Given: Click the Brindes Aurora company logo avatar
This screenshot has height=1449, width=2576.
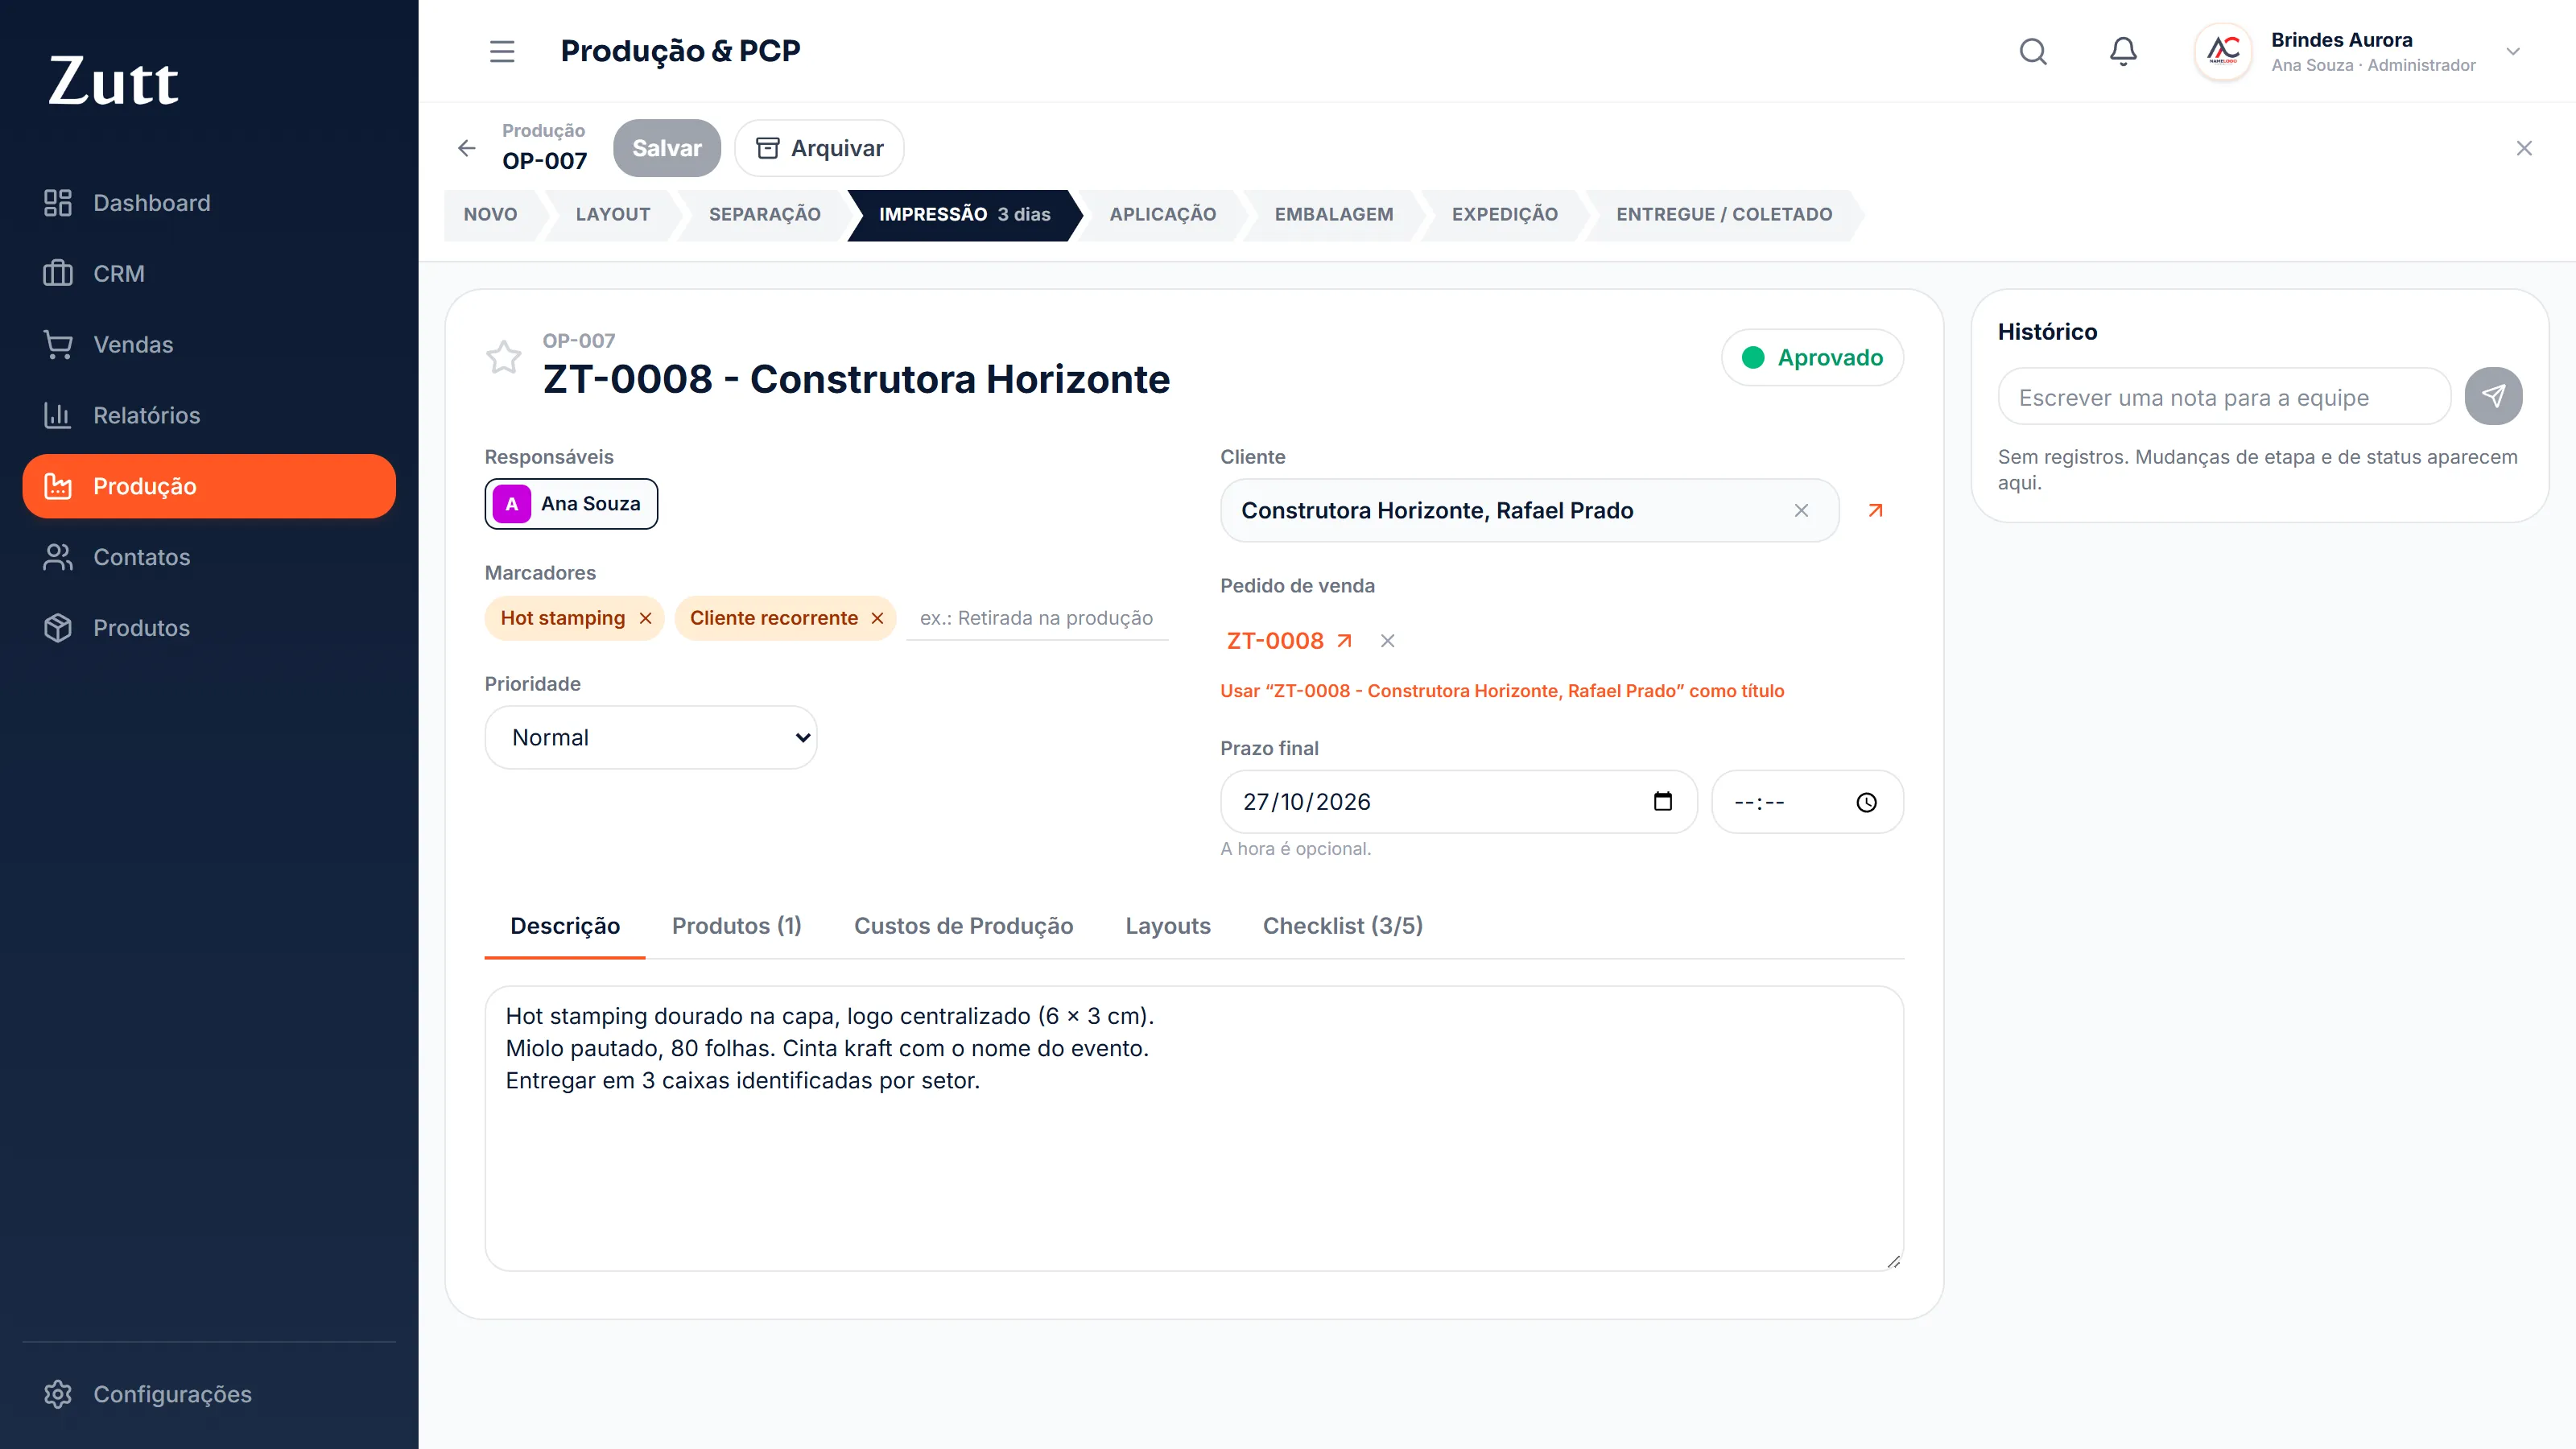Looking at the screenshot, I should point(2223,51).
